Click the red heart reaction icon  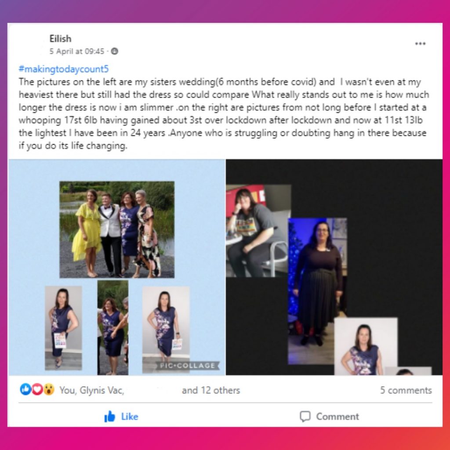[37, 389]
